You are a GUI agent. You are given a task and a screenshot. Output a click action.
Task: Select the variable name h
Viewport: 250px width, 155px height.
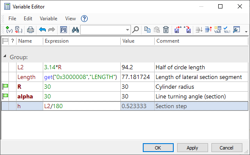tap(19, 106)
